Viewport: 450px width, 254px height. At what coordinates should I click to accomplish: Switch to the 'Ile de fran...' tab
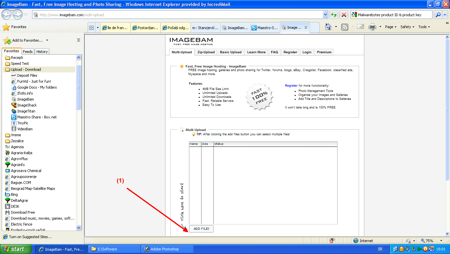point(115,28)
